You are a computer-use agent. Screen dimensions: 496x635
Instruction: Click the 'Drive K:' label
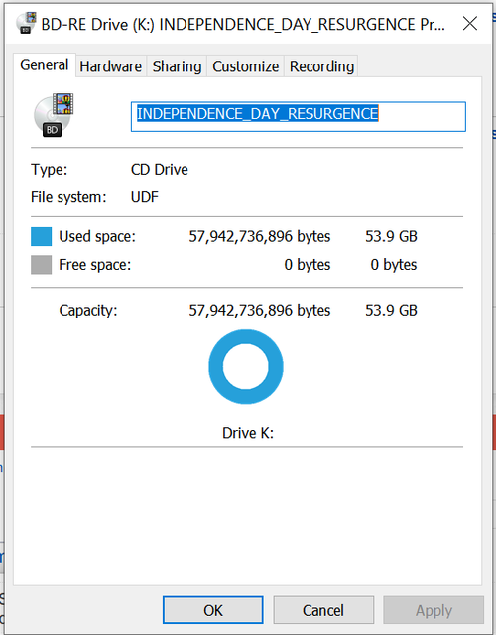pos(248,433)
